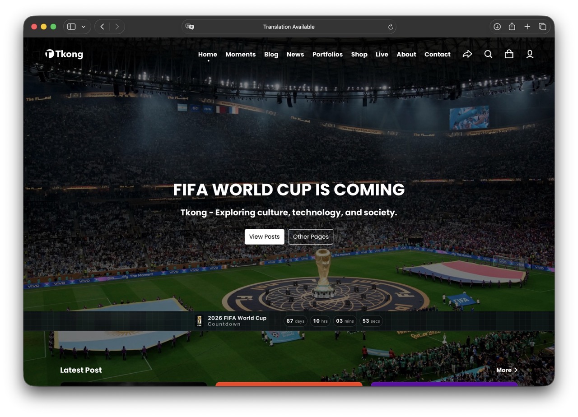Image resolution: width=578 pixels, height=417 pixels.
Task: Click the Safari share icon in toolbar
Action: (x=512, y=27)
